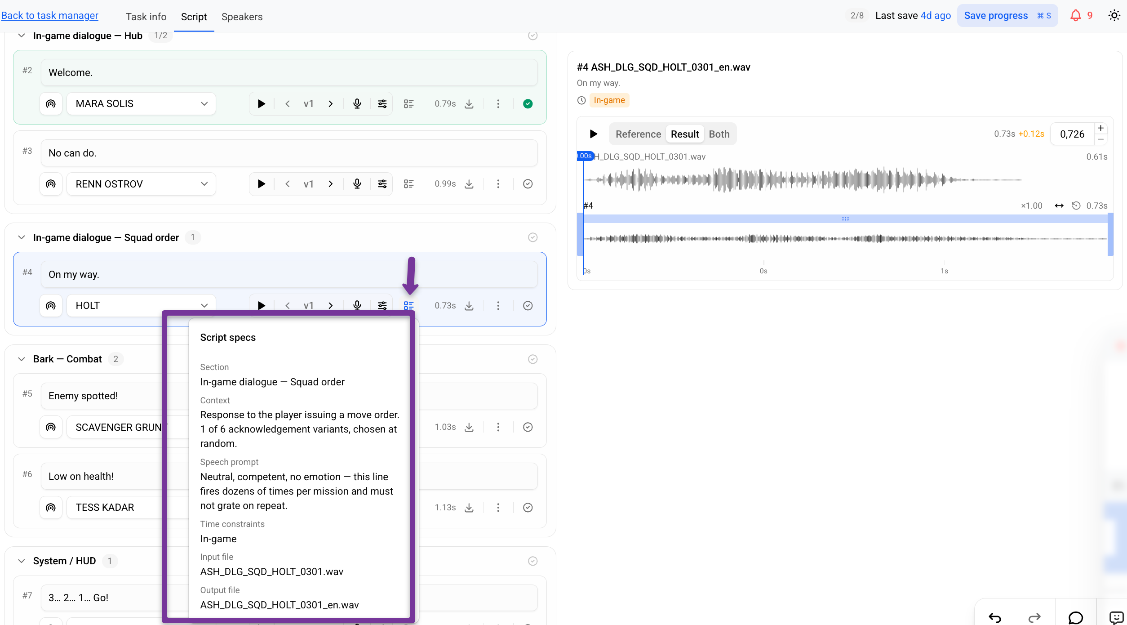Click Save progress button
The height and width of the screenshot is (625, 1127).
point(1007,16)
